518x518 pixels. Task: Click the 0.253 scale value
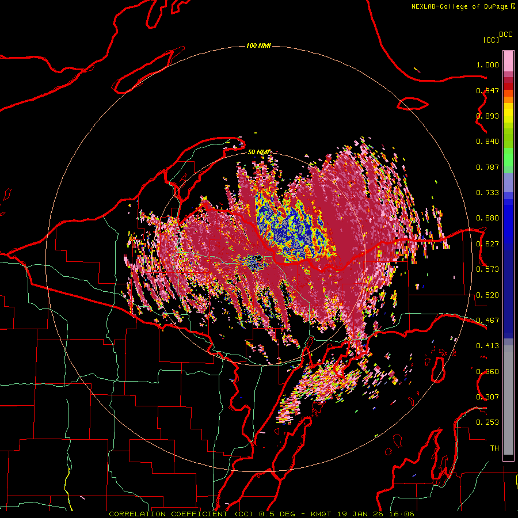pyautogui.click(x=487, y=422)
